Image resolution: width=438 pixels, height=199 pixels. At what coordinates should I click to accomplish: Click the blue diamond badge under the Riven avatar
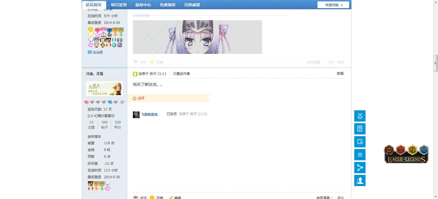pyautogui.click(x=110, y=102)
